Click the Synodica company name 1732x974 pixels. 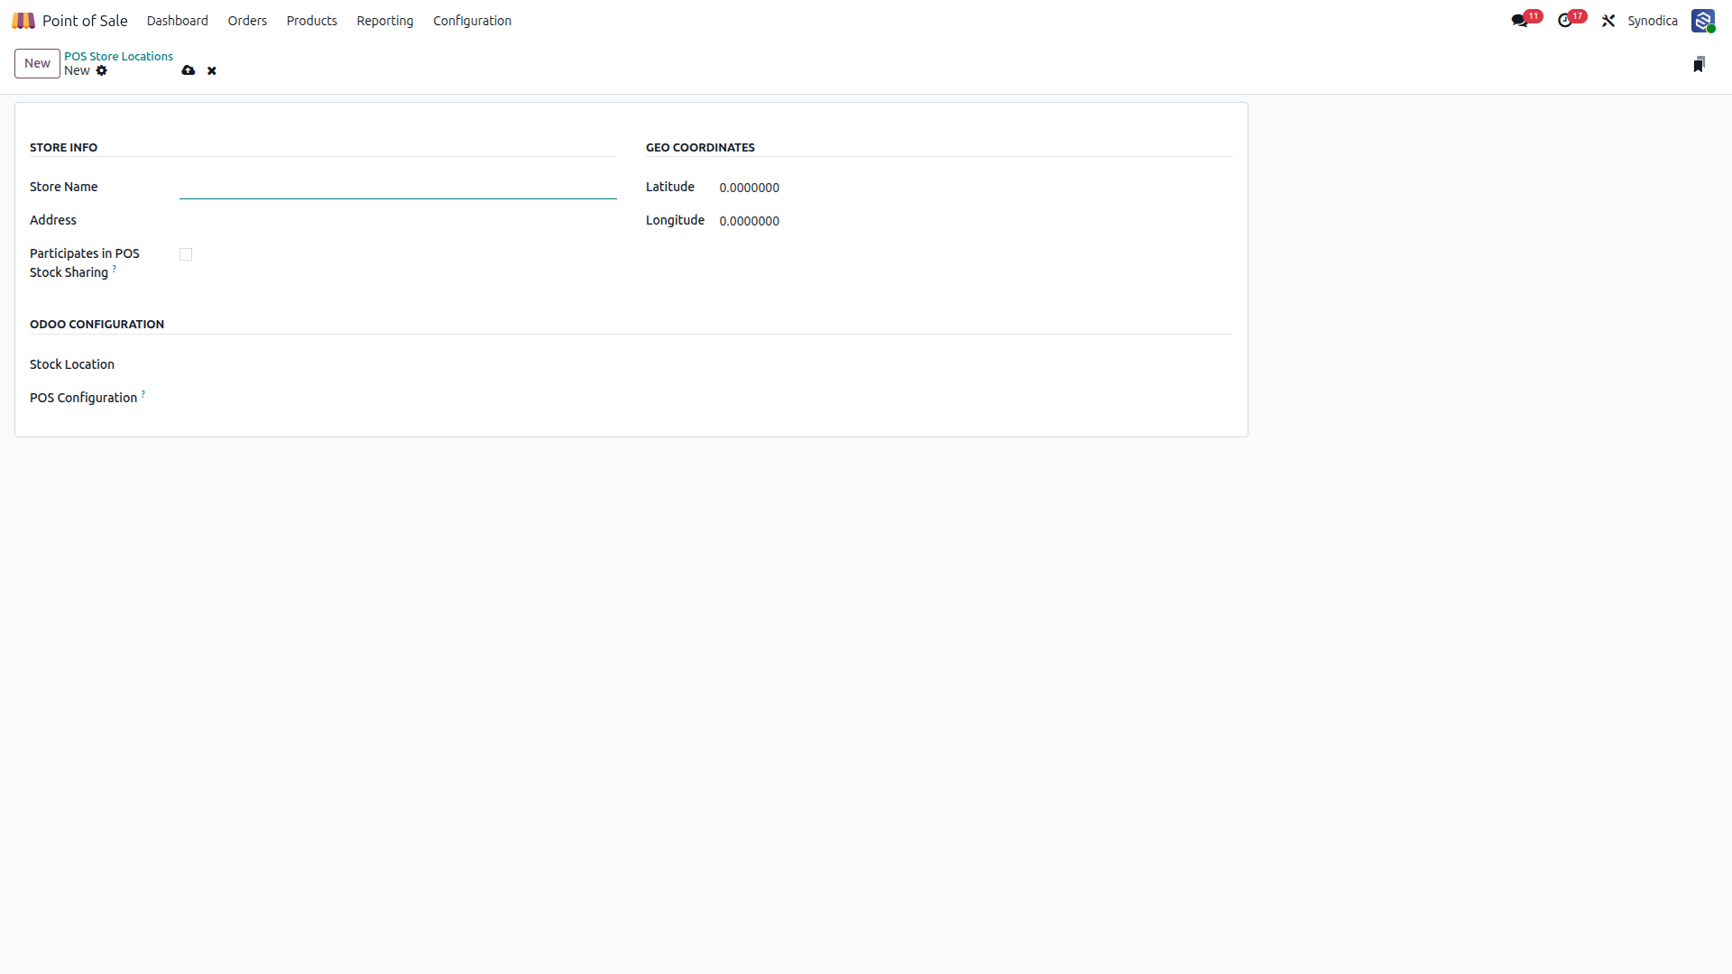[x=1653, y=21]
